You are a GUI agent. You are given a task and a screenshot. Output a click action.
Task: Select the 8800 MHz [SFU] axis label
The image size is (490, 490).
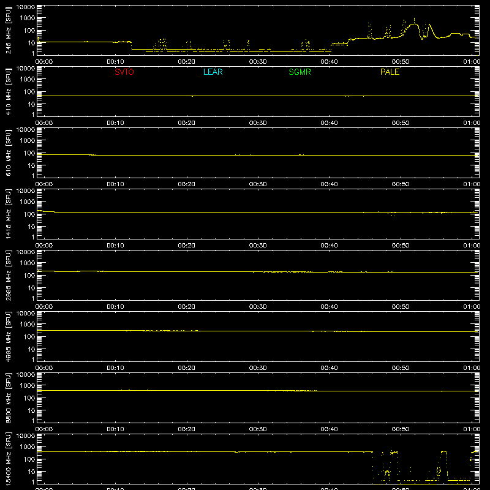click(x=8, y=398)
